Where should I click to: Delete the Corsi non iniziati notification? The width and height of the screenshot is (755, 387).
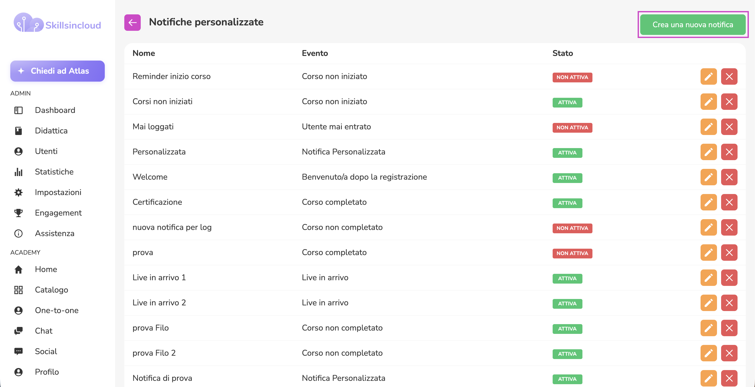click(729, 102)
